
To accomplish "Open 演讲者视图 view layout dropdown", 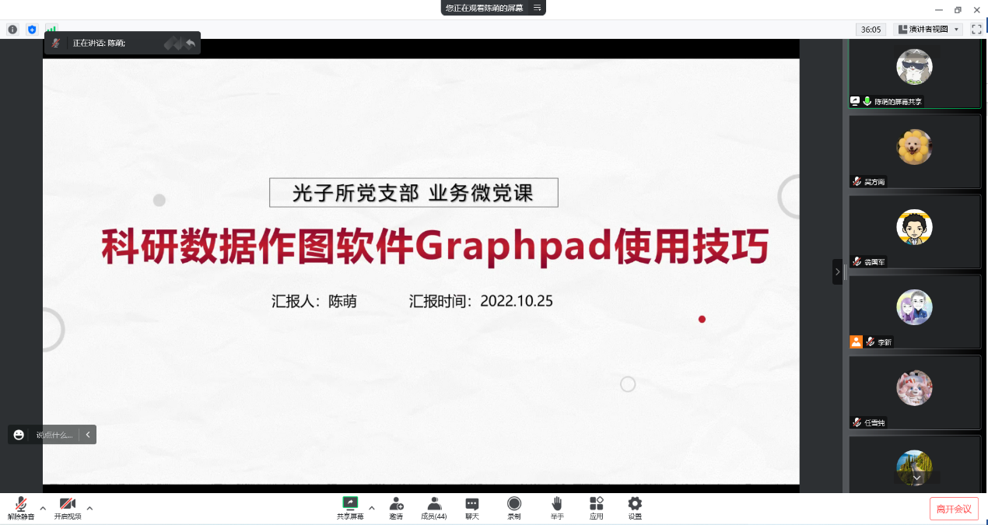I will click(929, 30).
